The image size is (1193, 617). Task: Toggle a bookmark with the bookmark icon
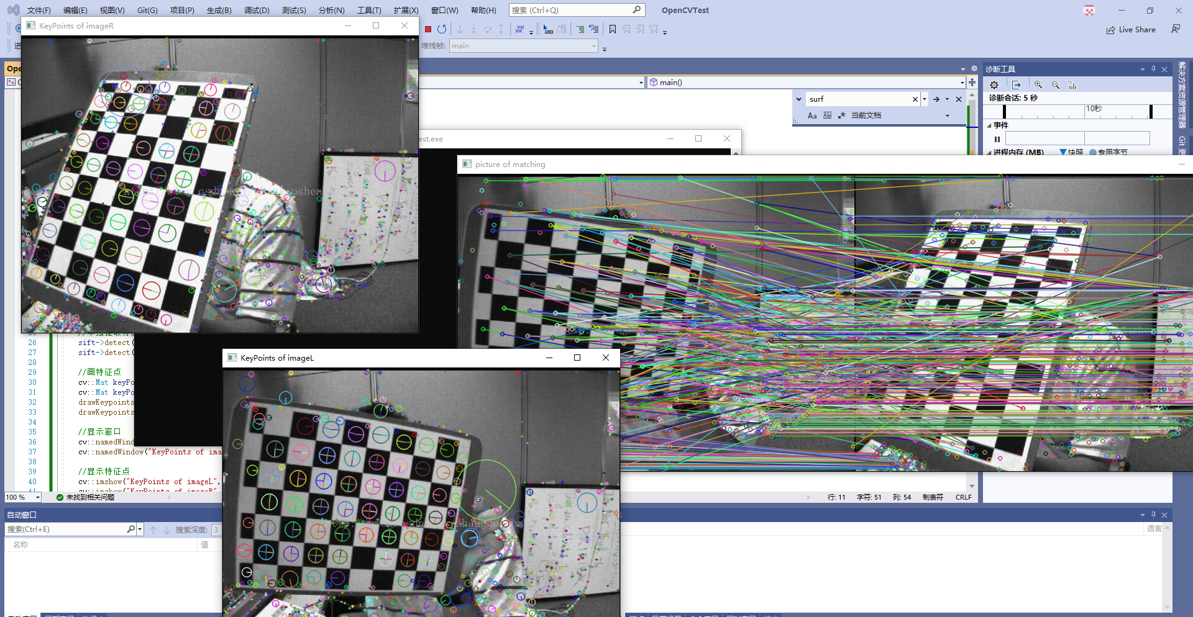[613, 29]
